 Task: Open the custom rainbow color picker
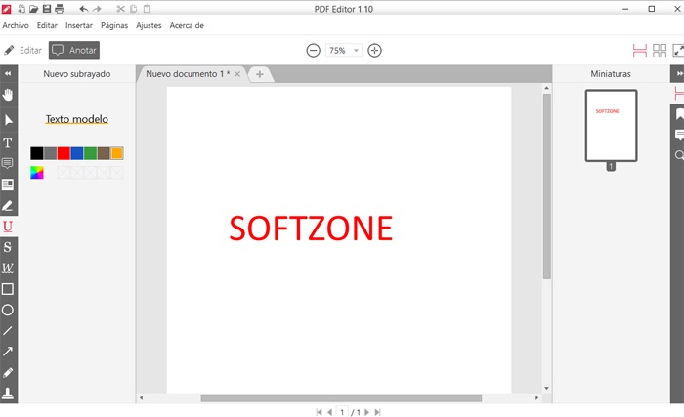click(37, 173)
